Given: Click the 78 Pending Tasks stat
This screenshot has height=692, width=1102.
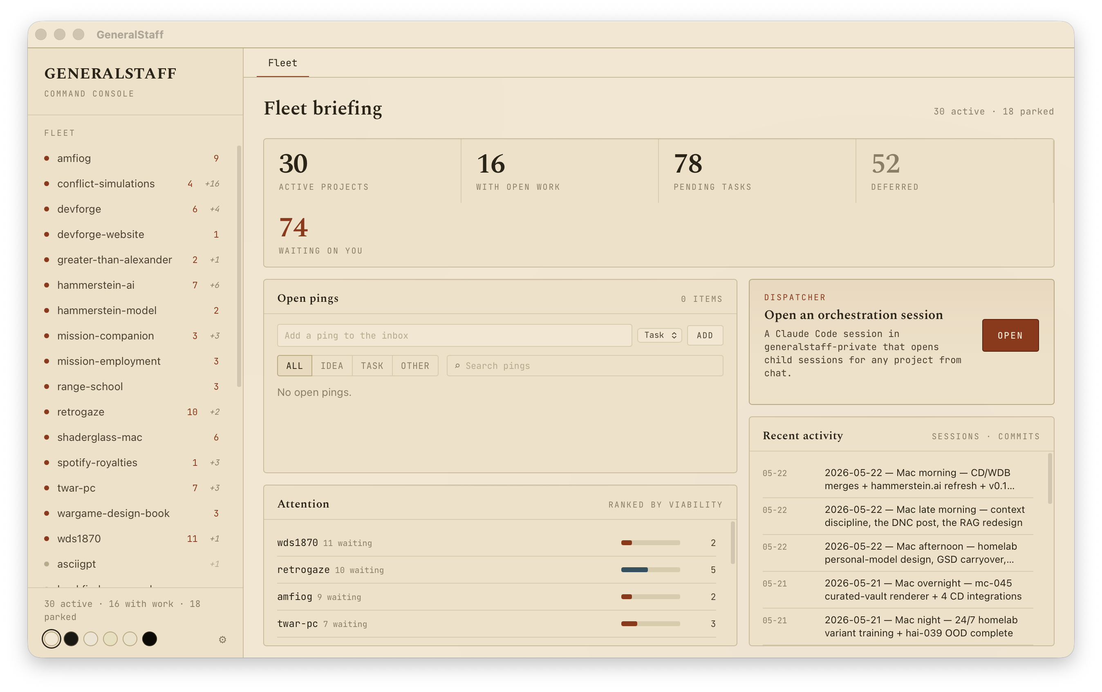Looking at the screenshot, I should click(x=757, y=171).
